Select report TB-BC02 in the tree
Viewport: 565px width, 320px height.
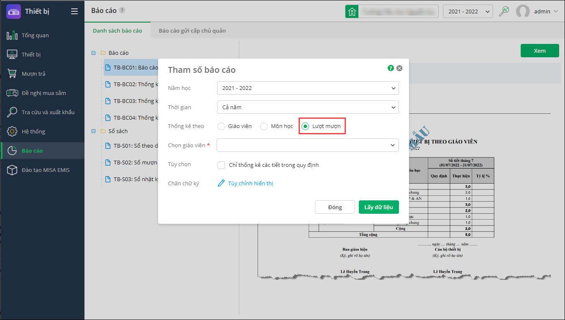click(x=131, y=84)
